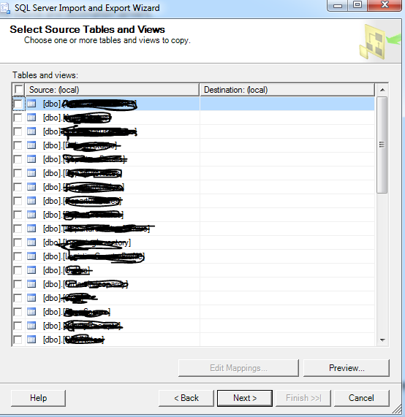Click the table icon in the second list row
This screenshot has height=417, width=405.
pyautogui.click(x=31, y=118)
